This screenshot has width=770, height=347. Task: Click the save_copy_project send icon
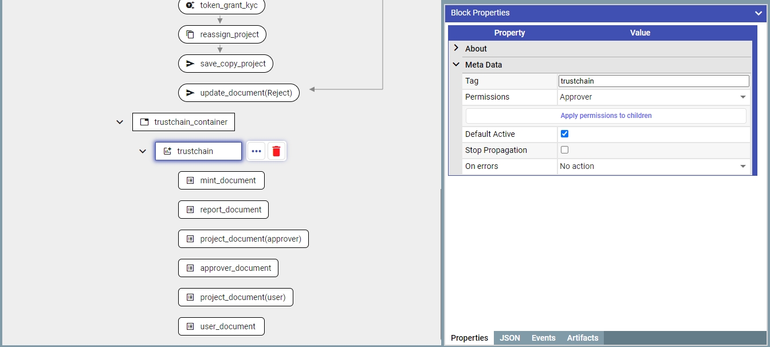coord(190,64)
